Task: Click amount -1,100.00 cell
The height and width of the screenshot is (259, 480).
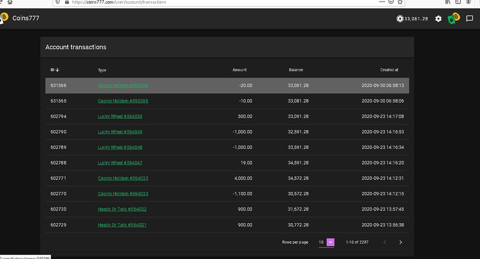Action: 242,194
